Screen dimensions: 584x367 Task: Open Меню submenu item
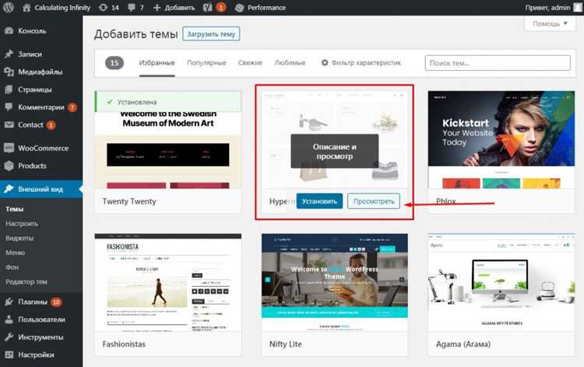pos(15,253)
